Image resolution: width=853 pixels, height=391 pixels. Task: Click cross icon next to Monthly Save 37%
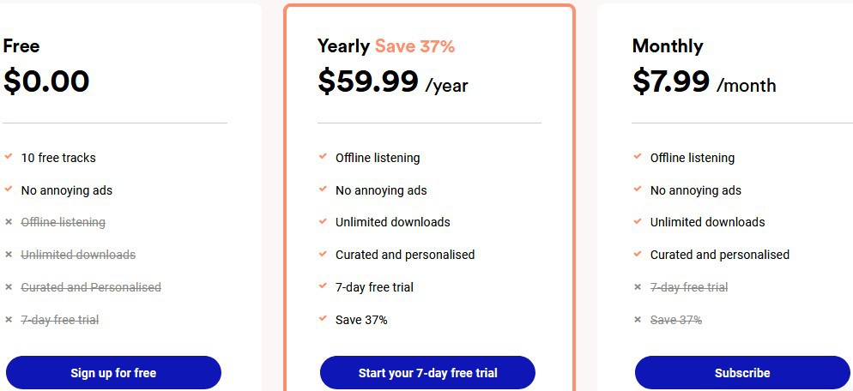coord(638,320)
